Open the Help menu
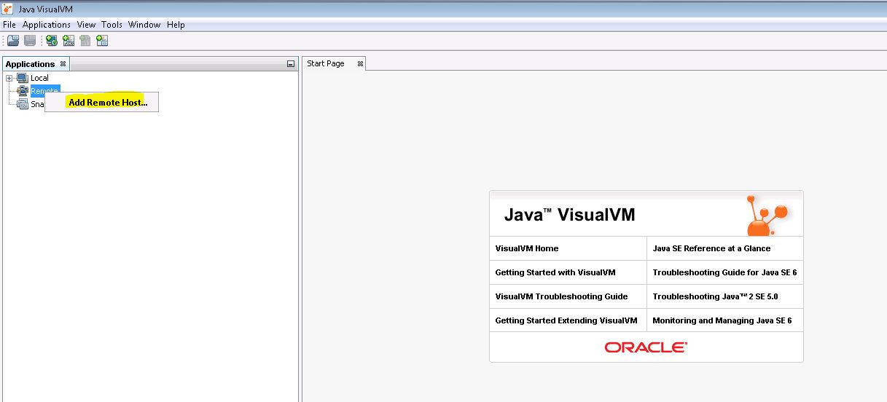 (176, 25)
